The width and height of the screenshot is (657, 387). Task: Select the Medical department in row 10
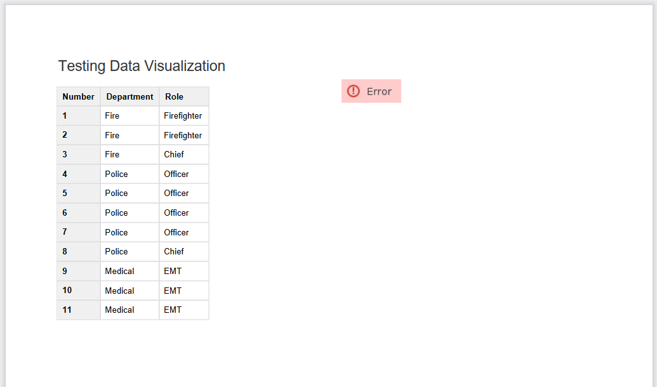tap(118, 291)
